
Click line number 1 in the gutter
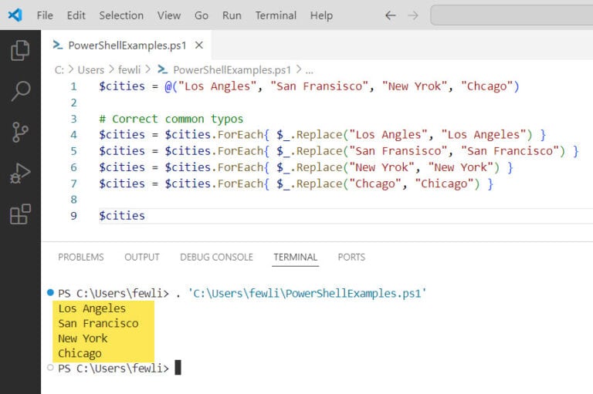click(74, 86)
